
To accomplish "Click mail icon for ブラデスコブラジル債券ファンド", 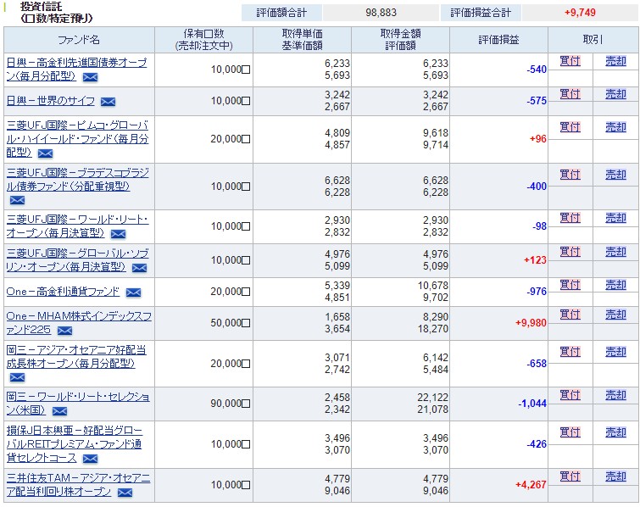I will (x=17, y=200).
